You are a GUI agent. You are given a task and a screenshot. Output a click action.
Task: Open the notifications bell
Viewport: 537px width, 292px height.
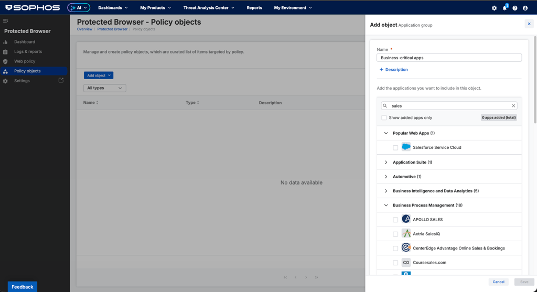[504, 8]
